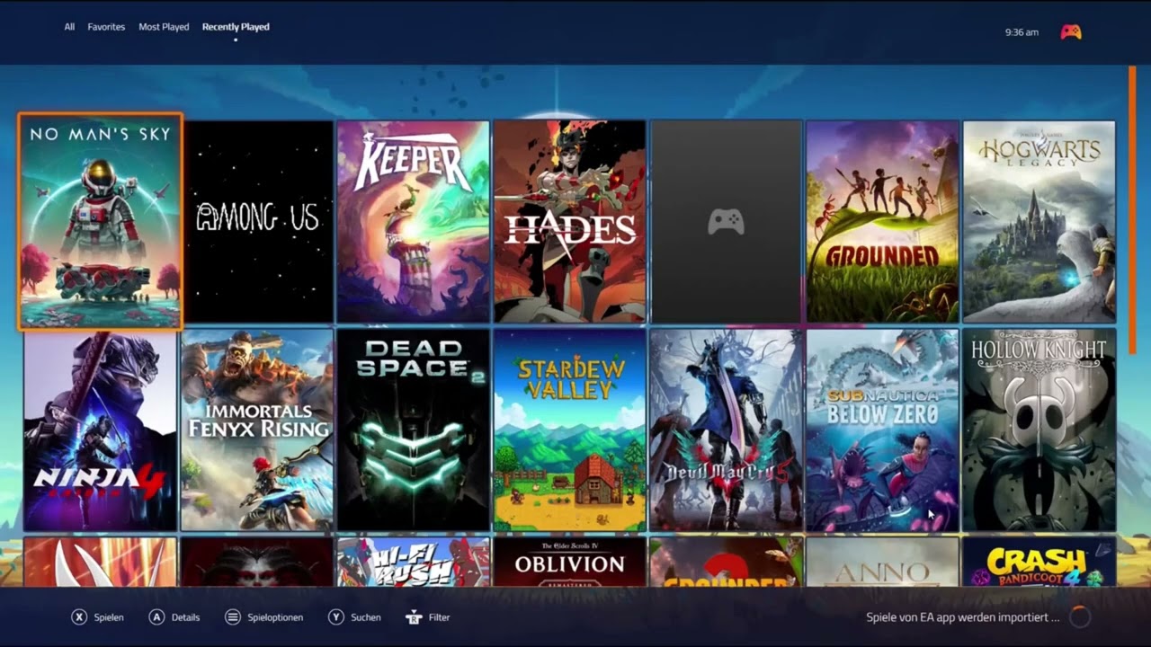Open the Crash Bandicoot 4 tile
Image resolution: width=1151 pixels, height=647 pixels.
(1039, 563)
